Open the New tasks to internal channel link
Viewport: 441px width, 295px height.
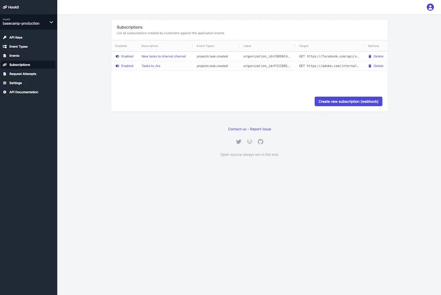[x=164, y=56]
